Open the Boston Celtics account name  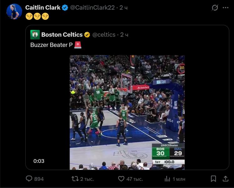pos(62,34)
